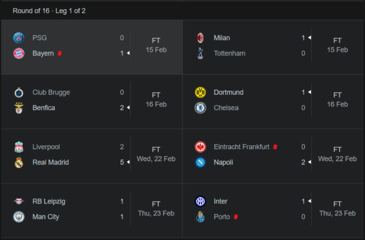Open the Club Brugge team name
365x240 pixels.
click(51, 93)
